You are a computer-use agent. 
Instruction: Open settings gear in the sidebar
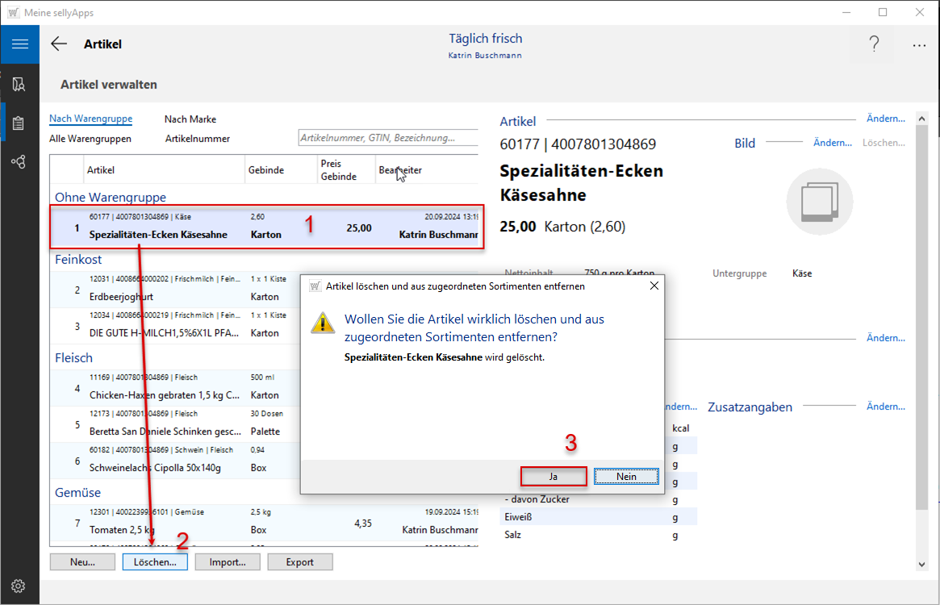coord(19,586)
